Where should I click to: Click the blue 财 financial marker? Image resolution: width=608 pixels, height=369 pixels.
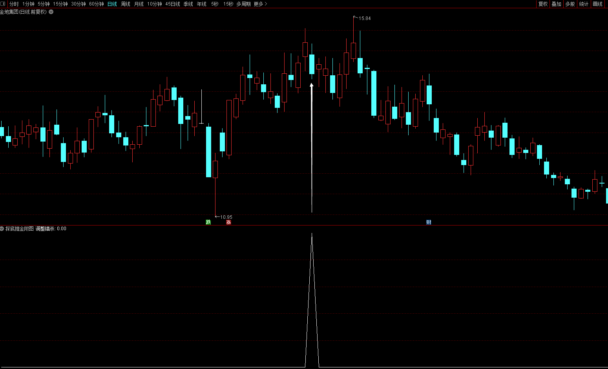click(x=429, y=222)
